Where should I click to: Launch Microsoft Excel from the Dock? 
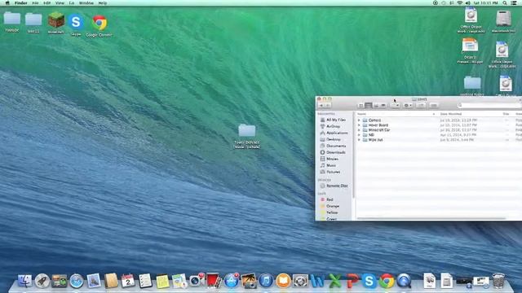(335, 281)
